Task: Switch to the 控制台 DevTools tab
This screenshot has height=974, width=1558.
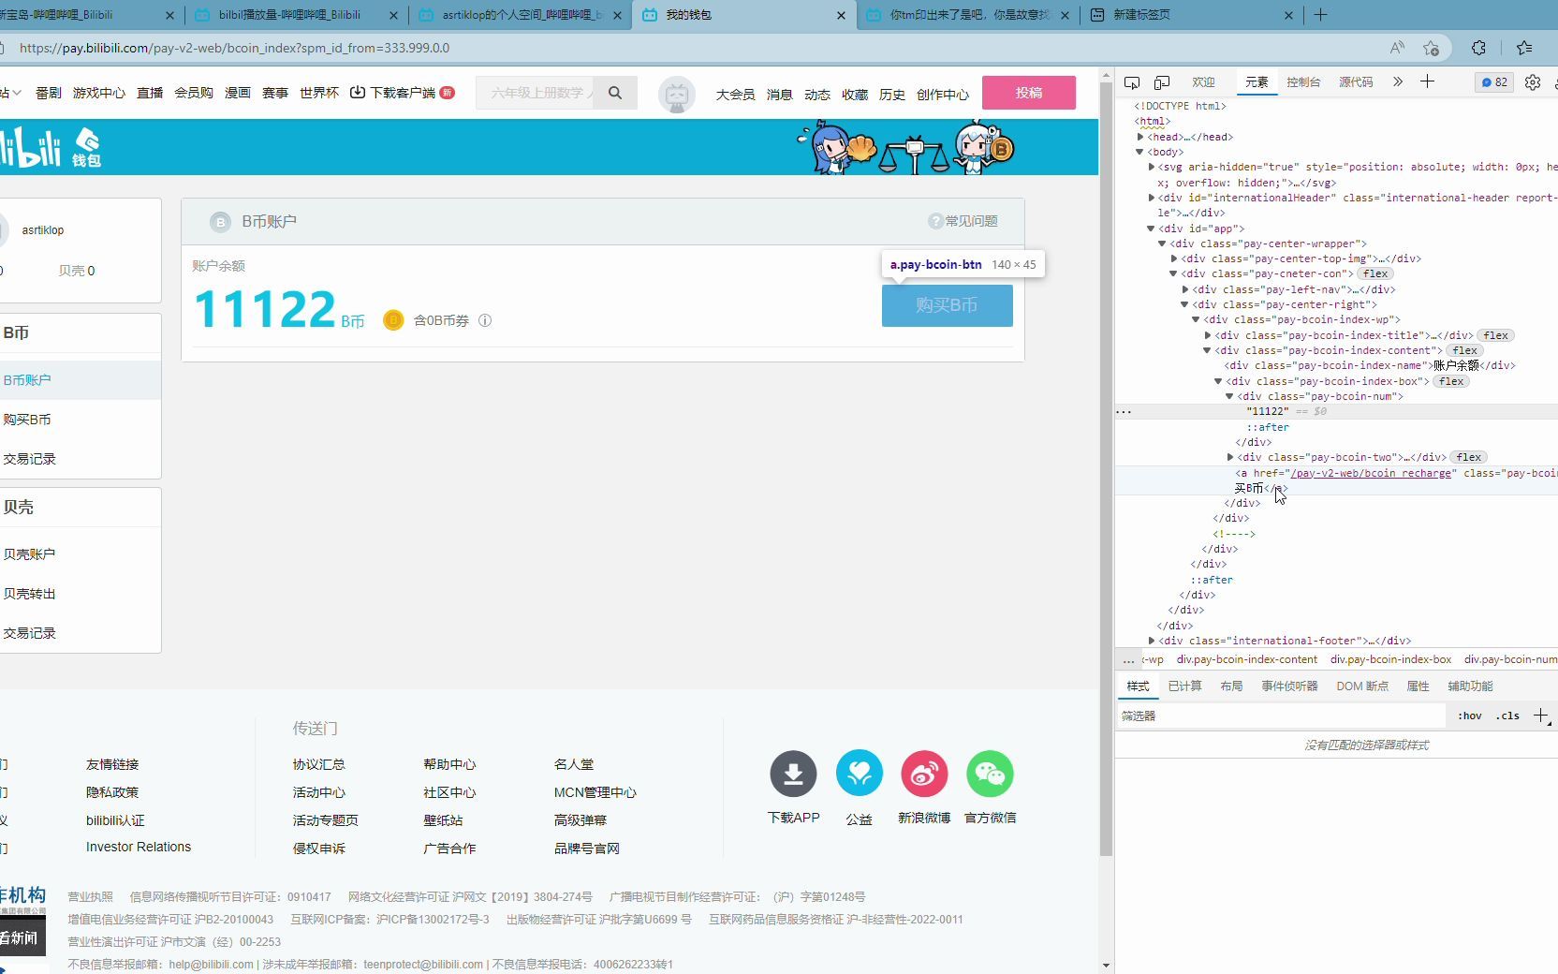Action: (x=1303, y=82)
